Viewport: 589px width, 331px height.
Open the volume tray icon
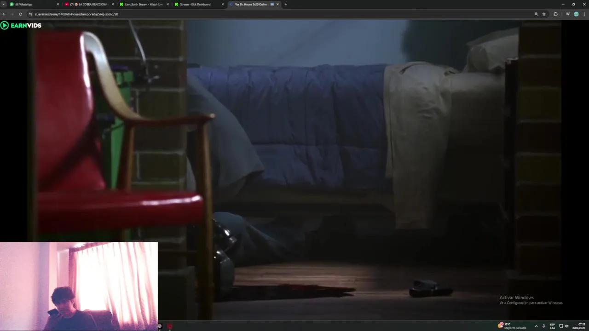pyautogui.click(x=566, y=326)
